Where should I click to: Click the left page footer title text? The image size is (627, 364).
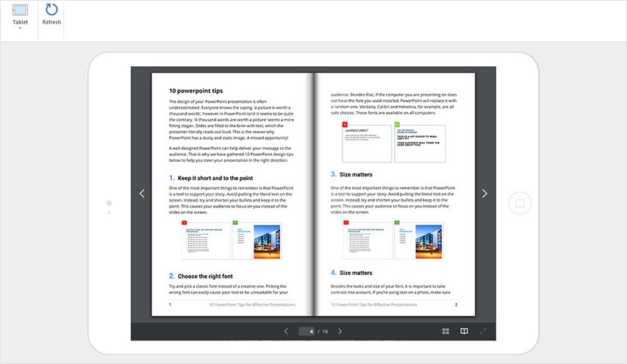point(252,304)
